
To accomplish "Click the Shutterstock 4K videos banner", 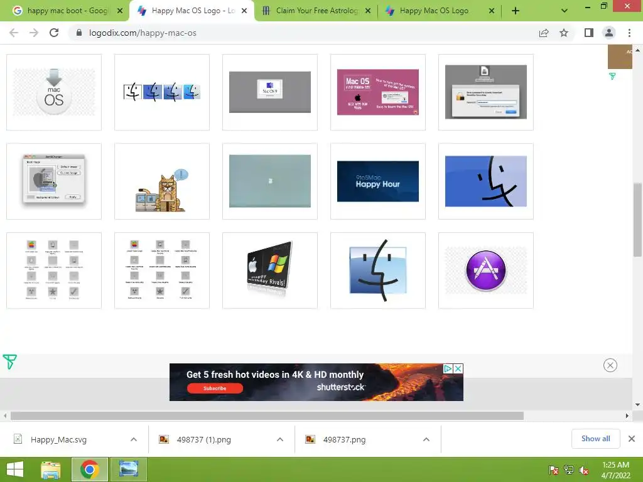I will pos(316,382).
